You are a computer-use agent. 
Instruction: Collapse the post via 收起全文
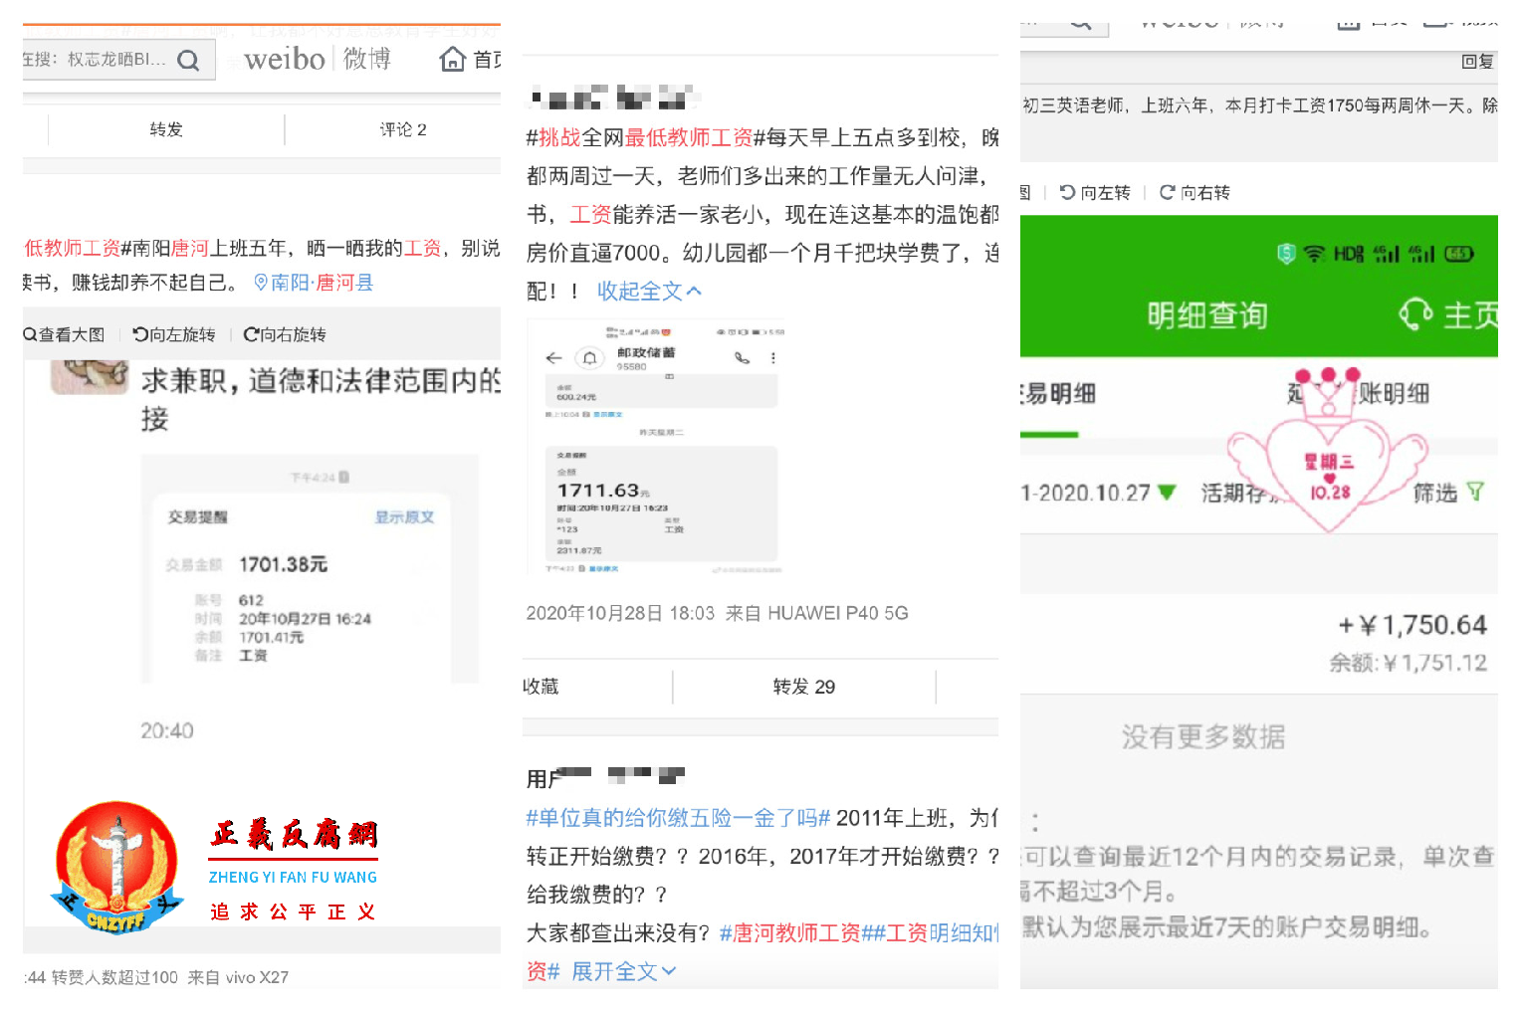point(648,291)
